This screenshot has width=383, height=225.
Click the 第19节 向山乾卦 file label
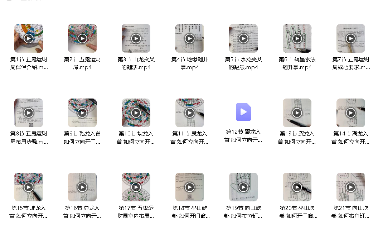coord(243,212)
